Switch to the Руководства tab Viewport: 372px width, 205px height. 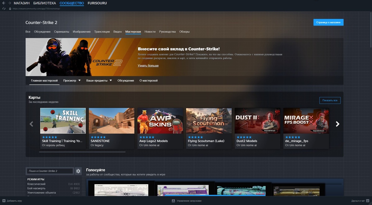[167, 32]
